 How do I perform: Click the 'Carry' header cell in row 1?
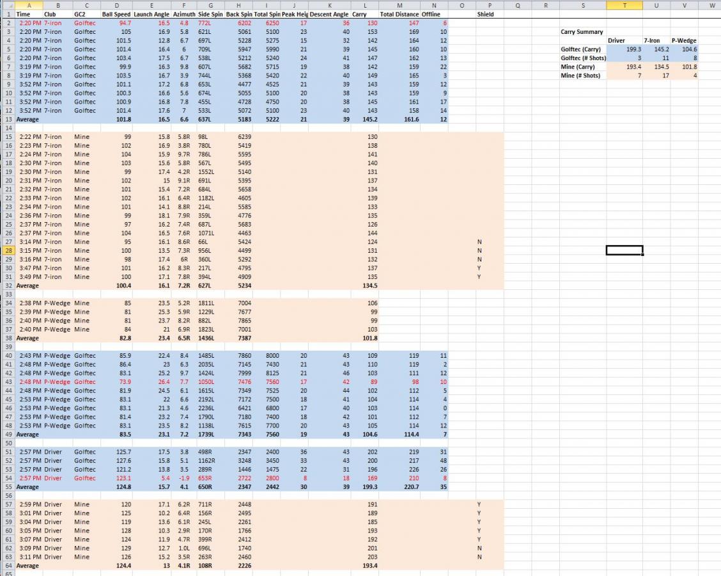365,14
